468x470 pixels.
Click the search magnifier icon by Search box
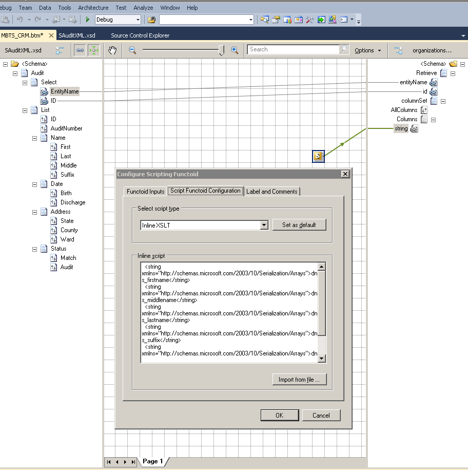(344, 49)
